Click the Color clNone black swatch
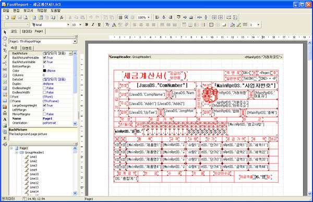Image resolution: width=313 pixels, height=202 pixels. (x=44, y=70)
